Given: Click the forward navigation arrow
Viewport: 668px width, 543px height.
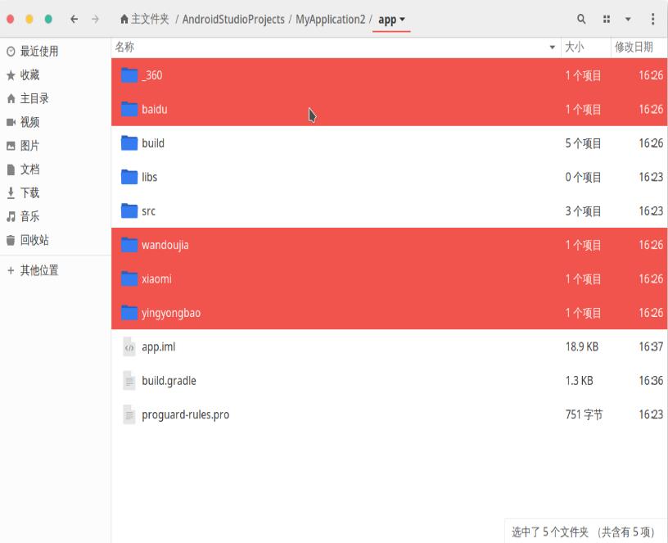Looking at the screenshot, I should [x=93, y=18].
